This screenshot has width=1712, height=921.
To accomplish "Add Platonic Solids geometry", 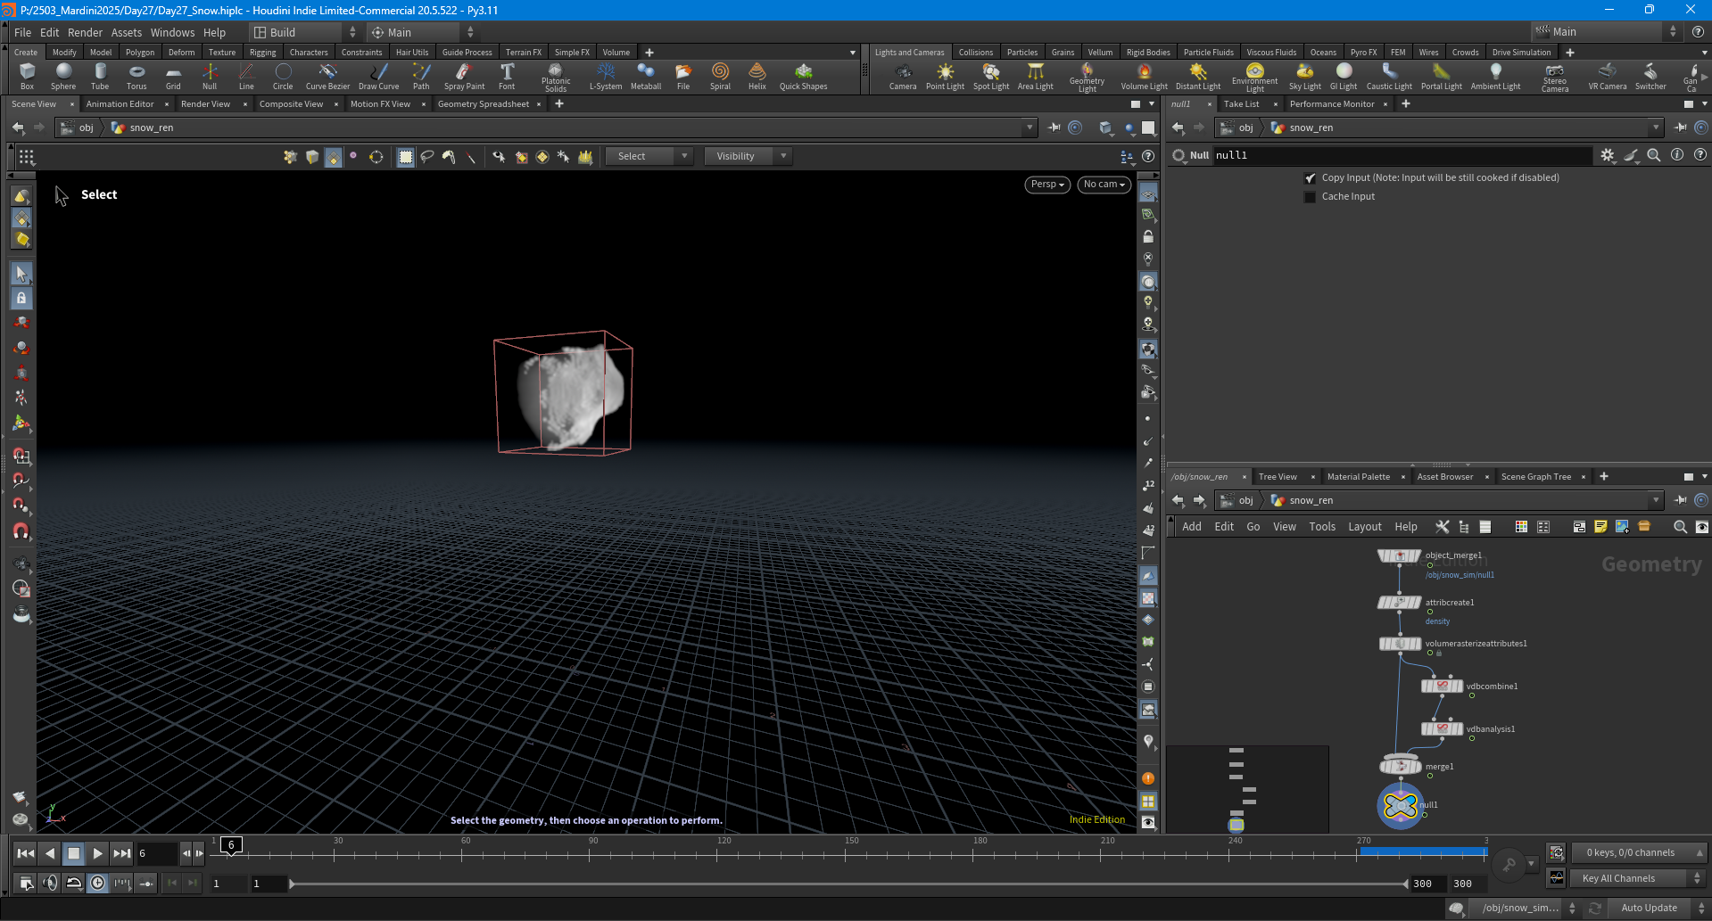I will pos(556,78).
